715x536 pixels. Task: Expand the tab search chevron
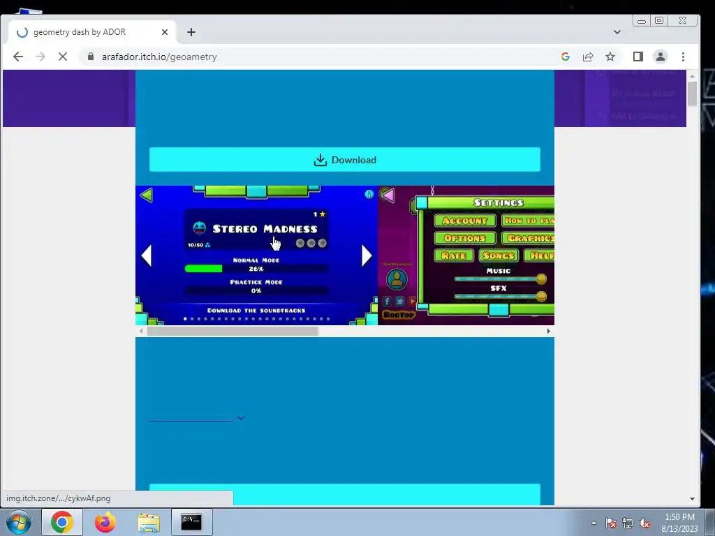coord(617,32)
